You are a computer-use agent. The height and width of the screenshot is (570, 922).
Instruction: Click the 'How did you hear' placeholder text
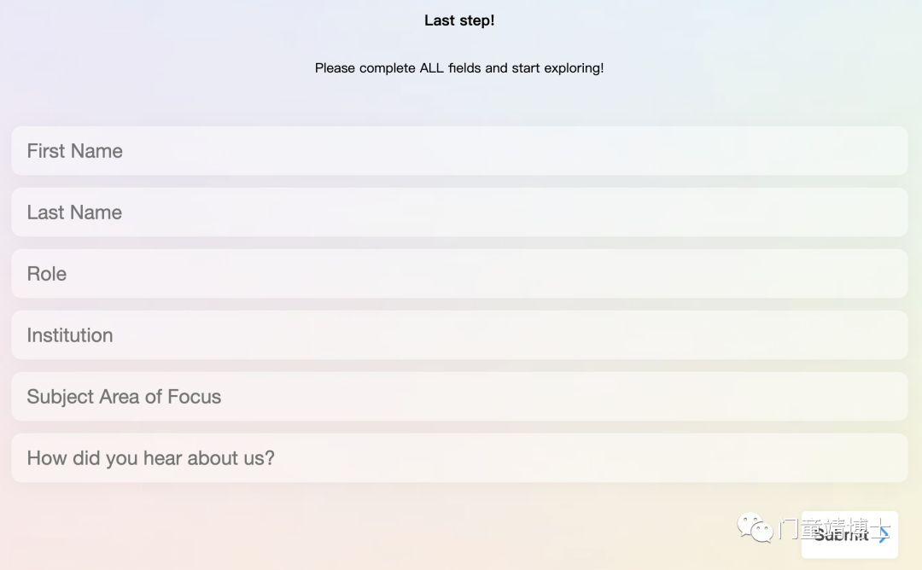point(150,457)
